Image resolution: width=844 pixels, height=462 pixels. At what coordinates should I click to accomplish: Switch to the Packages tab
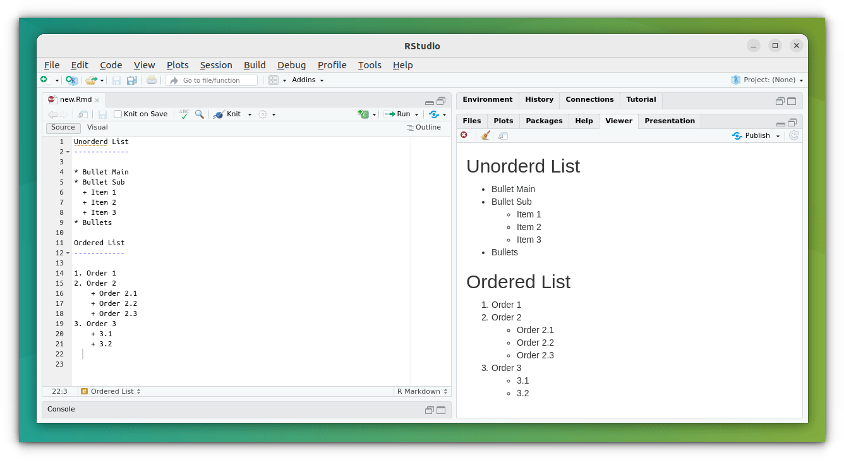[x=544, y=121]
